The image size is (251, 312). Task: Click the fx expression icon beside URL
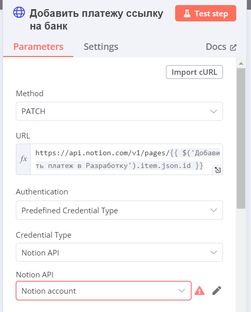[x=23, y=159]
